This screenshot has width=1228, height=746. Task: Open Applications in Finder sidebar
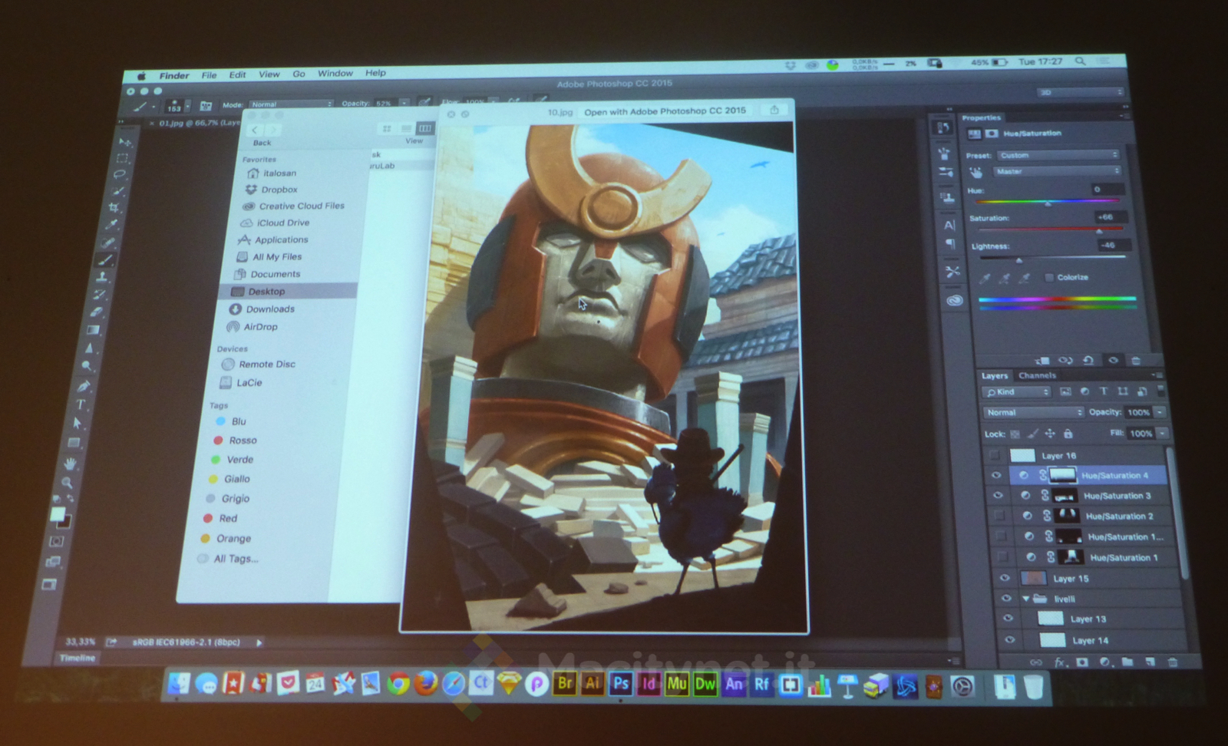282,240
